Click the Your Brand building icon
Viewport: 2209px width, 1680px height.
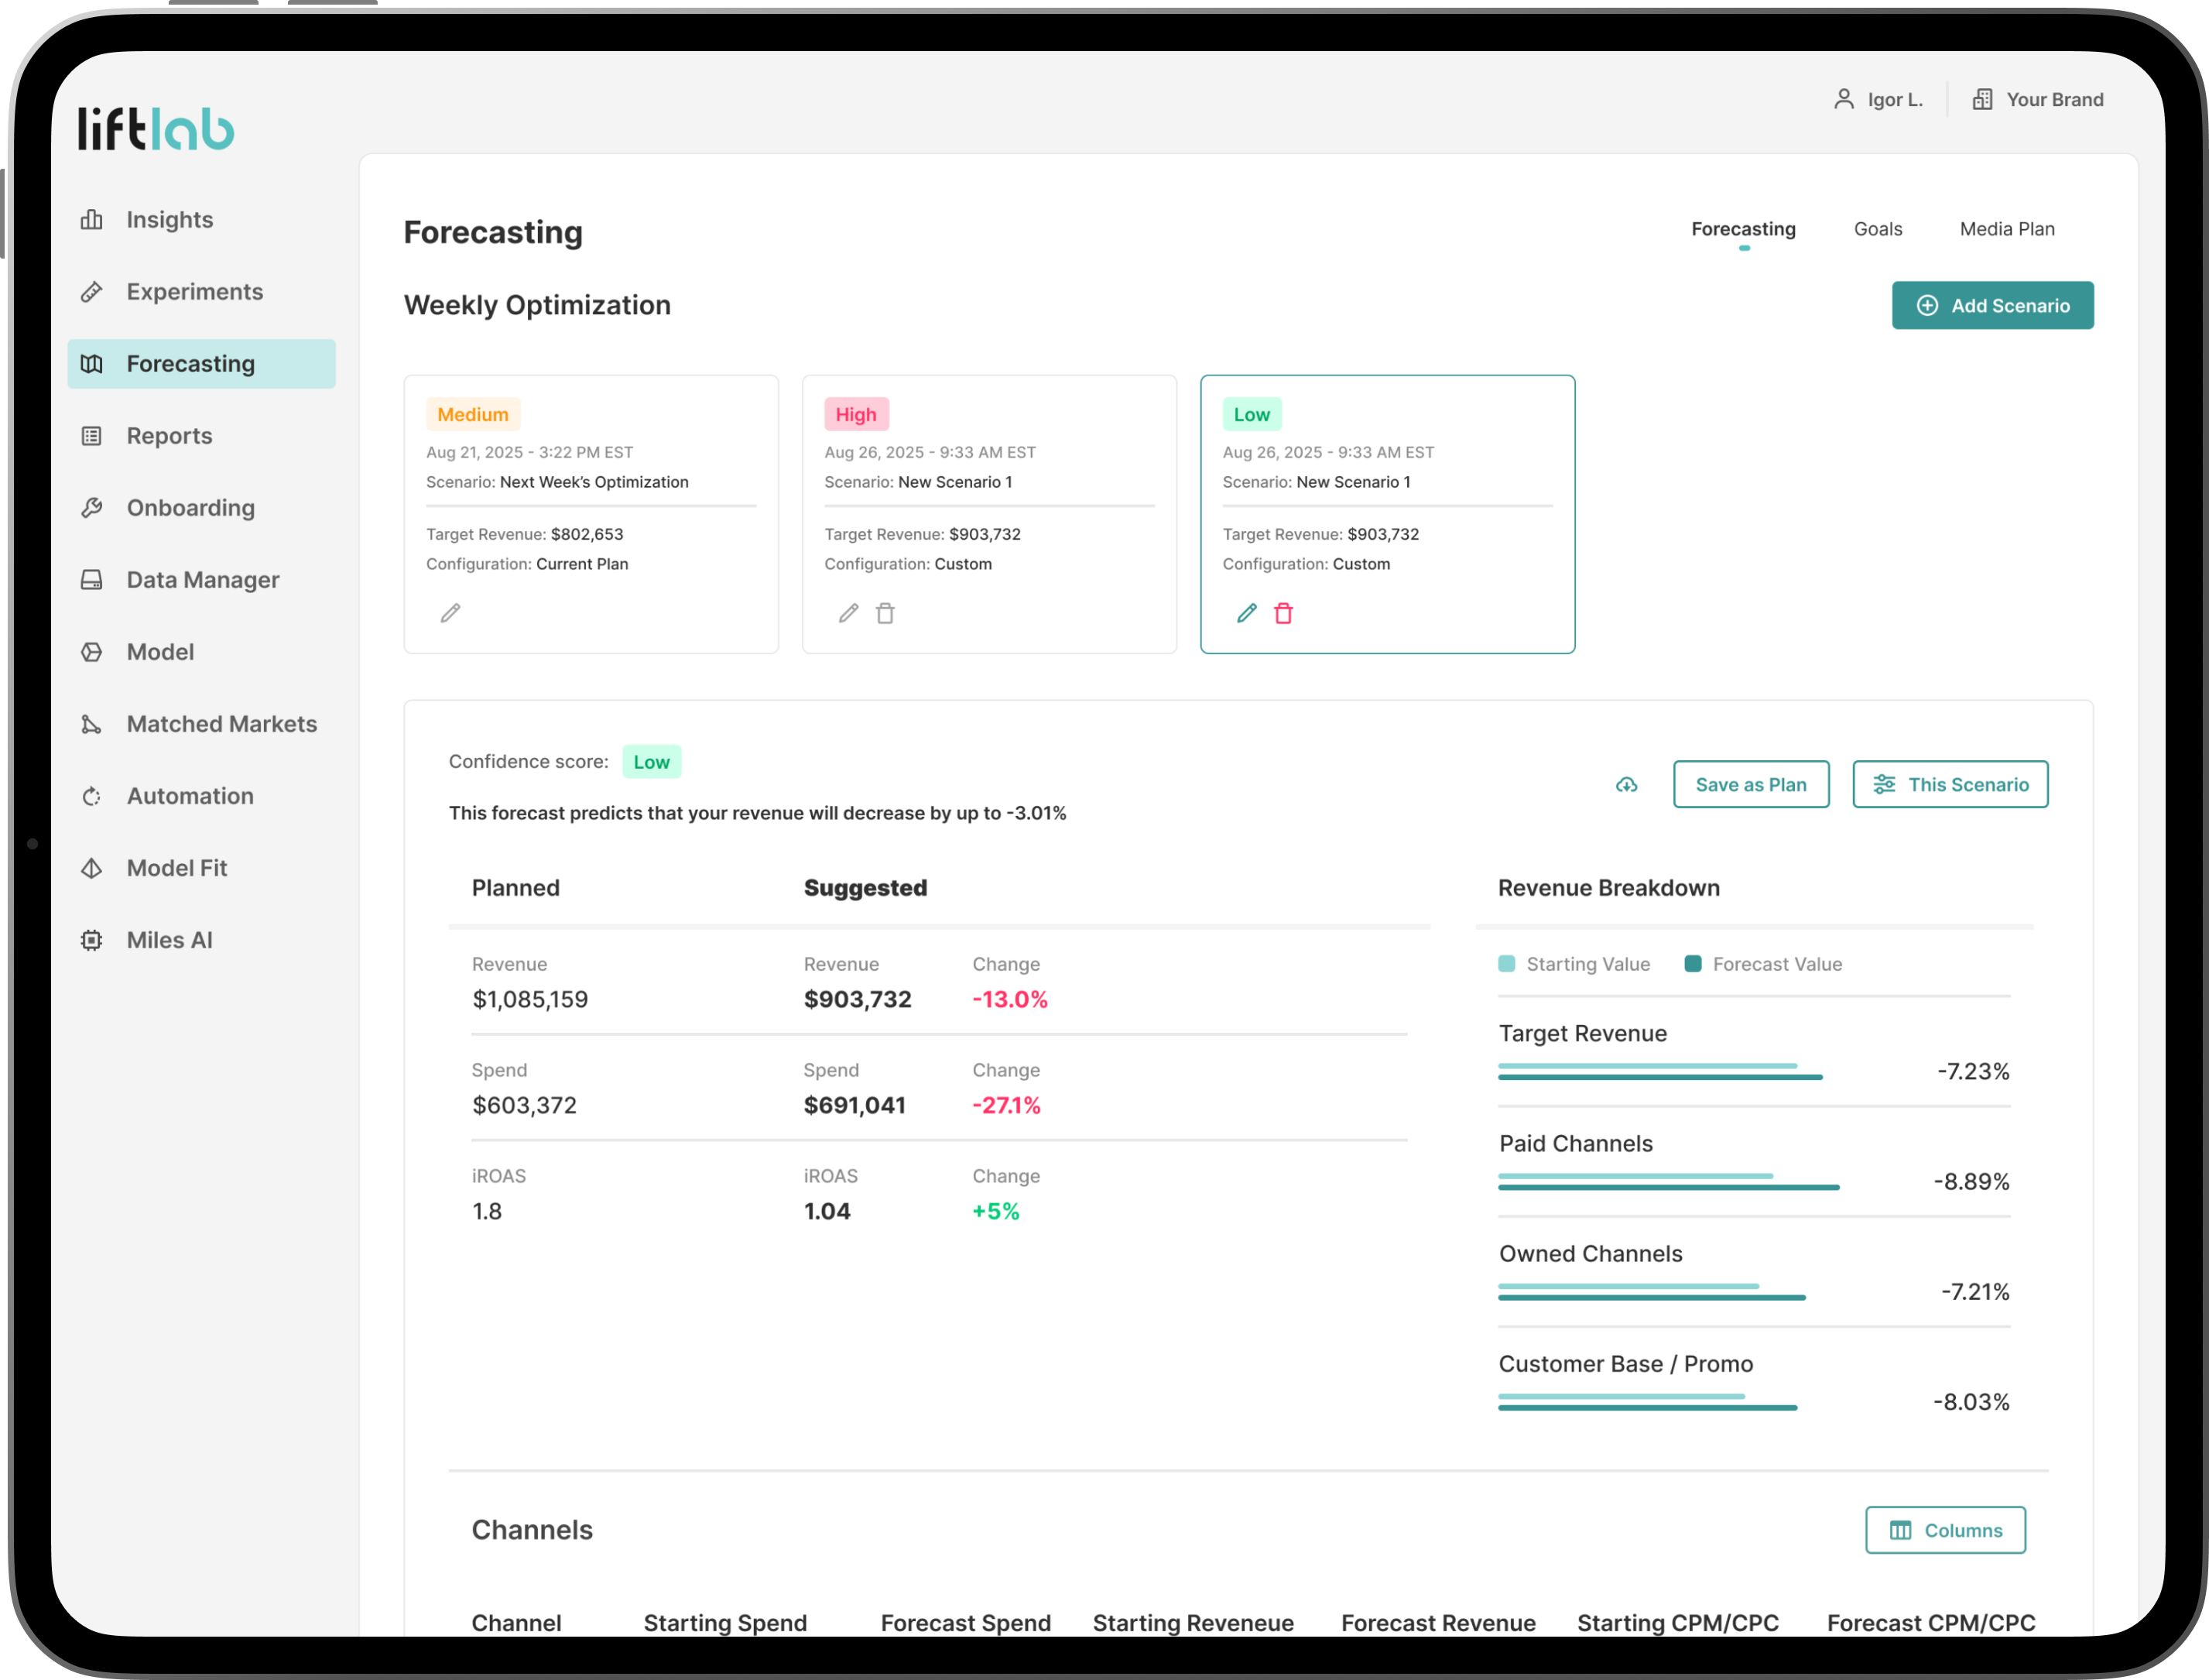pos(1982,99)
